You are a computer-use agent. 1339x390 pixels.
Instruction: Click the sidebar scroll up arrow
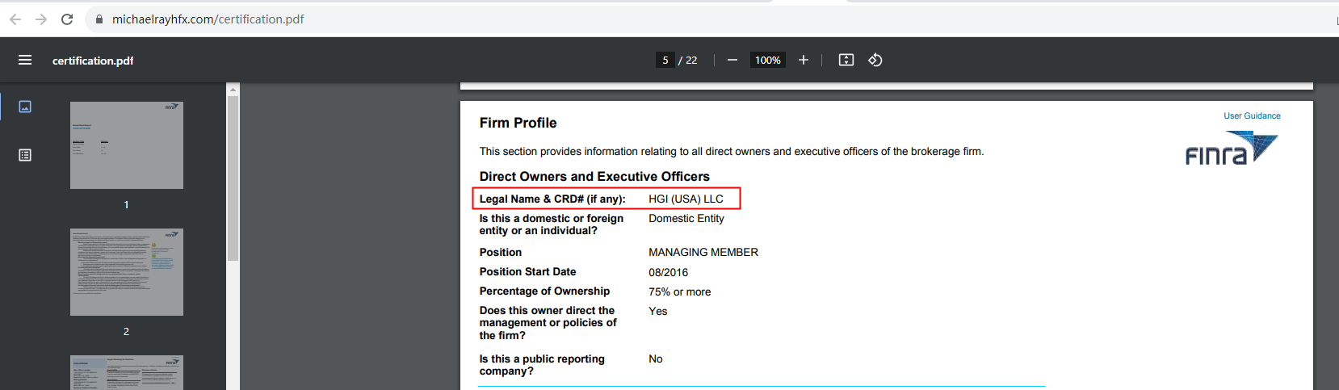pyautogui.click(x=233, y=90)
